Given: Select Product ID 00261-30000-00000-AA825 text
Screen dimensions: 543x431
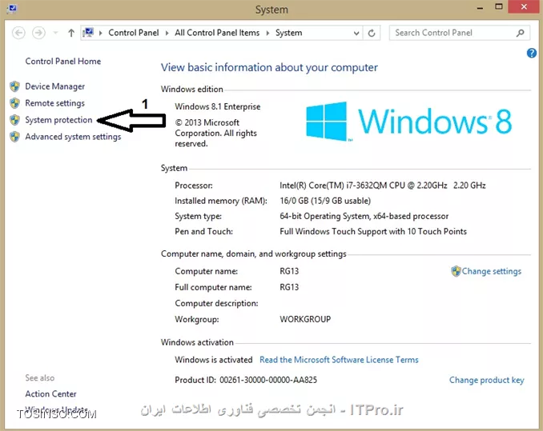Looking at the screenshot, I should pyautogui.click(x=246, y=380).
